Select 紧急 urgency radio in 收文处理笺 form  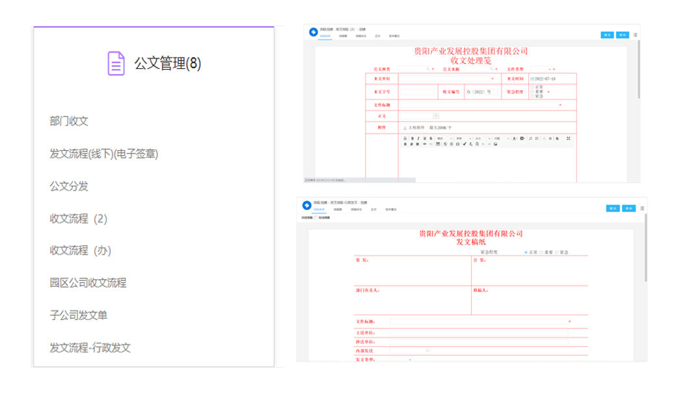tap(533, 96)
